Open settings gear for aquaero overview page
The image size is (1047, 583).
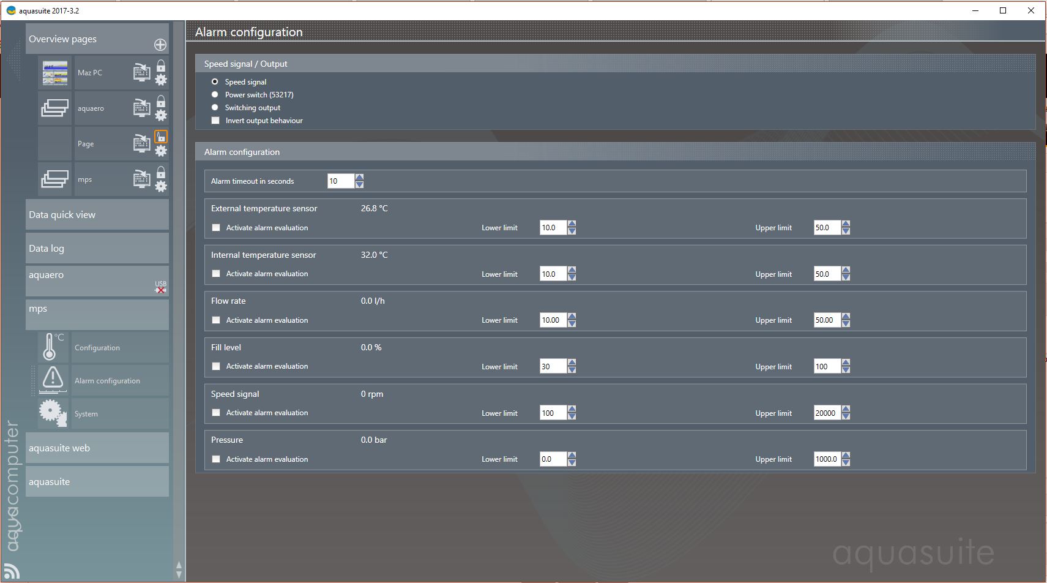point(161,115)
